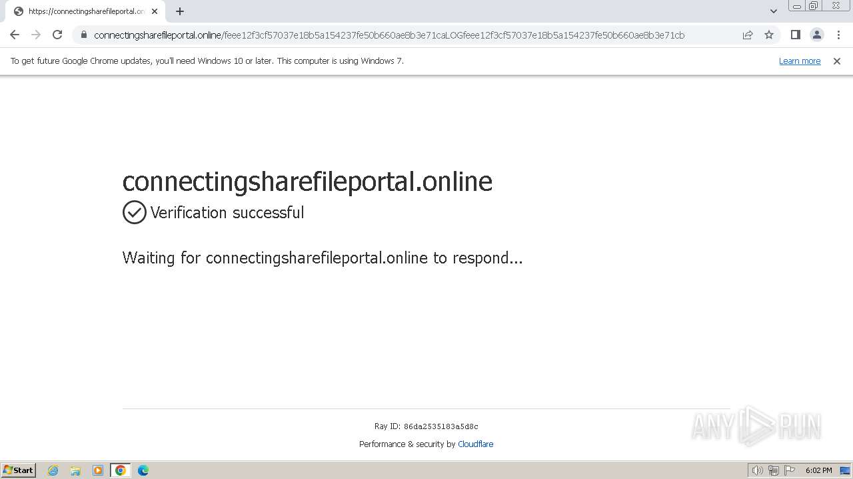Open the volume control in tray

[757, 470]
